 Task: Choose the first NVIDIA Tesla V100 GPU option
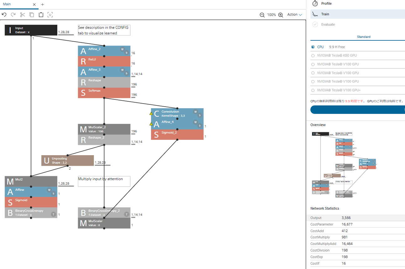[313, 64]
